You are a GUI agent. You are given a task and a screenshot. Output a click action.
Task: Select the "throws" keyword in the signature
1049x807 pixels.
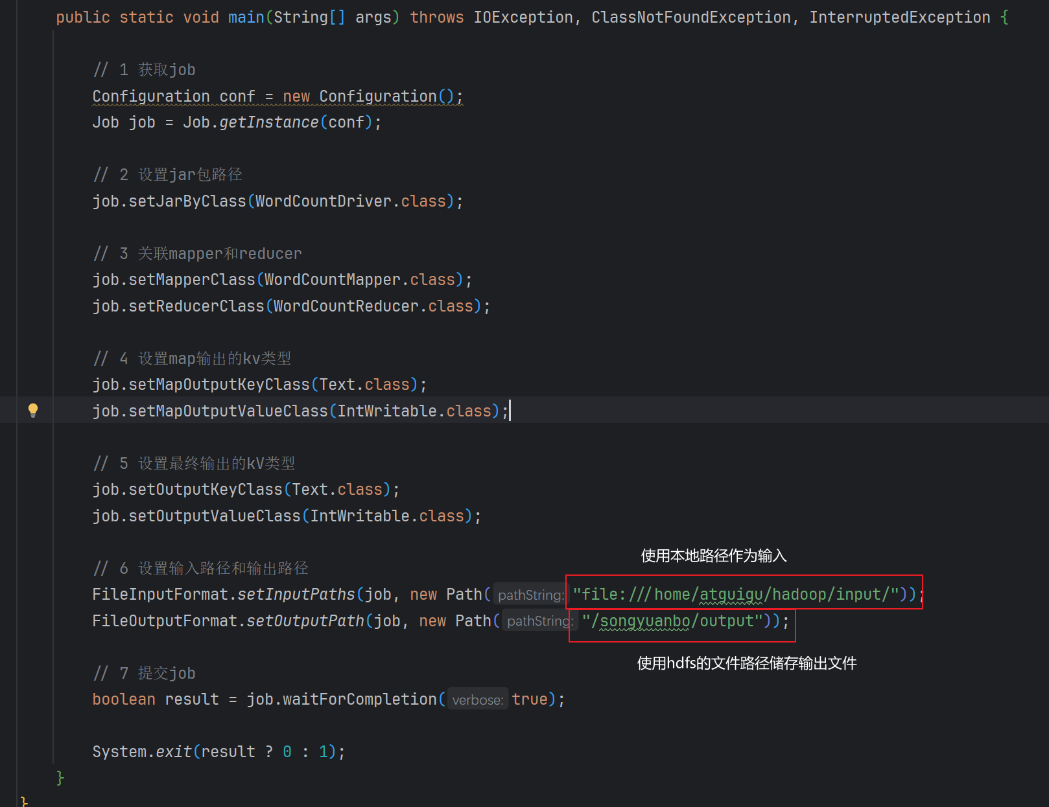tap(437, 17)
